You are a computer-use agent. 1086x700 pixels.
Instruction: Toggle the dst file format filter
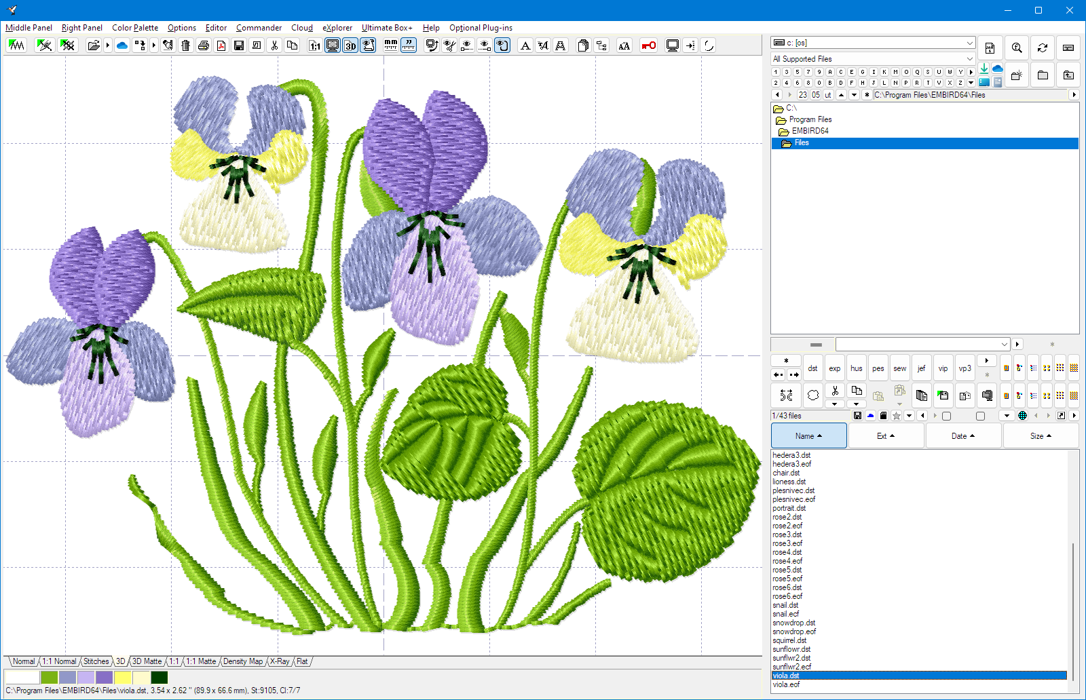[812, 368]
